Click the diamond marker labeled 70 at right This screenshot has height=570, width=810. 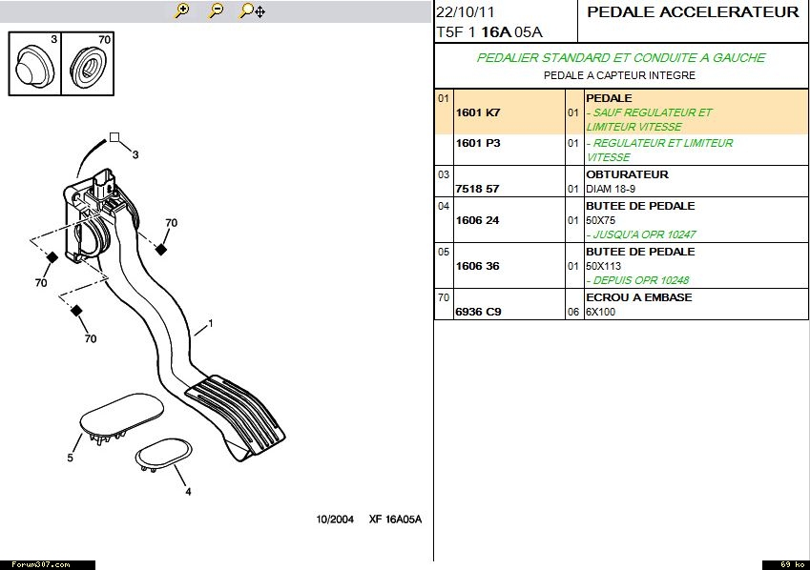161,249
